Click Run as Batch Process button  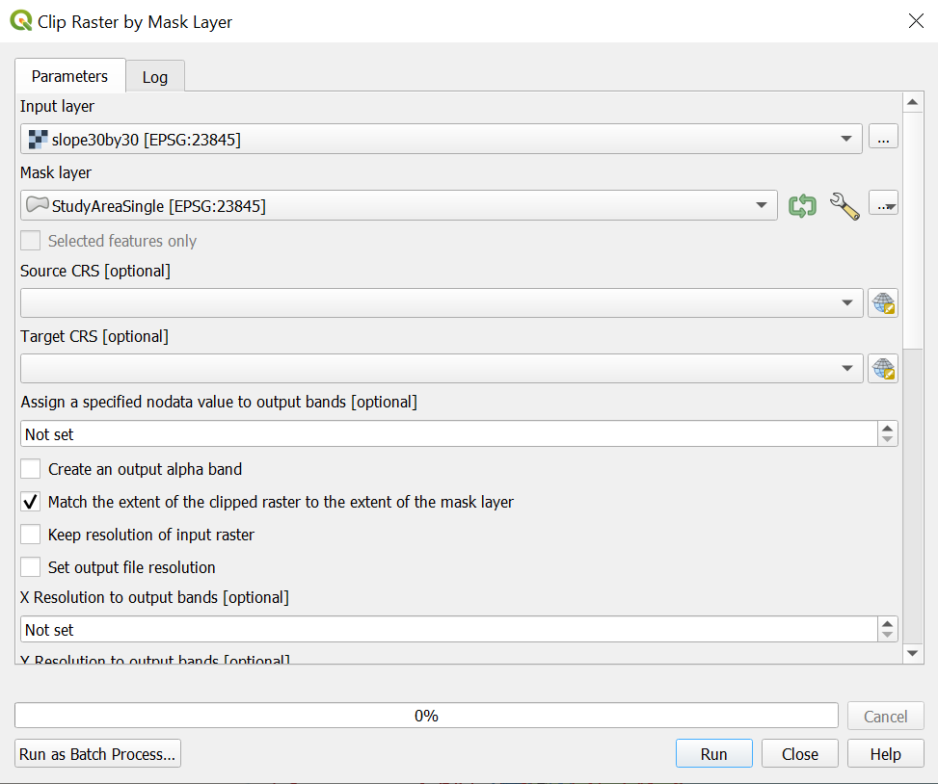point(97,754)
